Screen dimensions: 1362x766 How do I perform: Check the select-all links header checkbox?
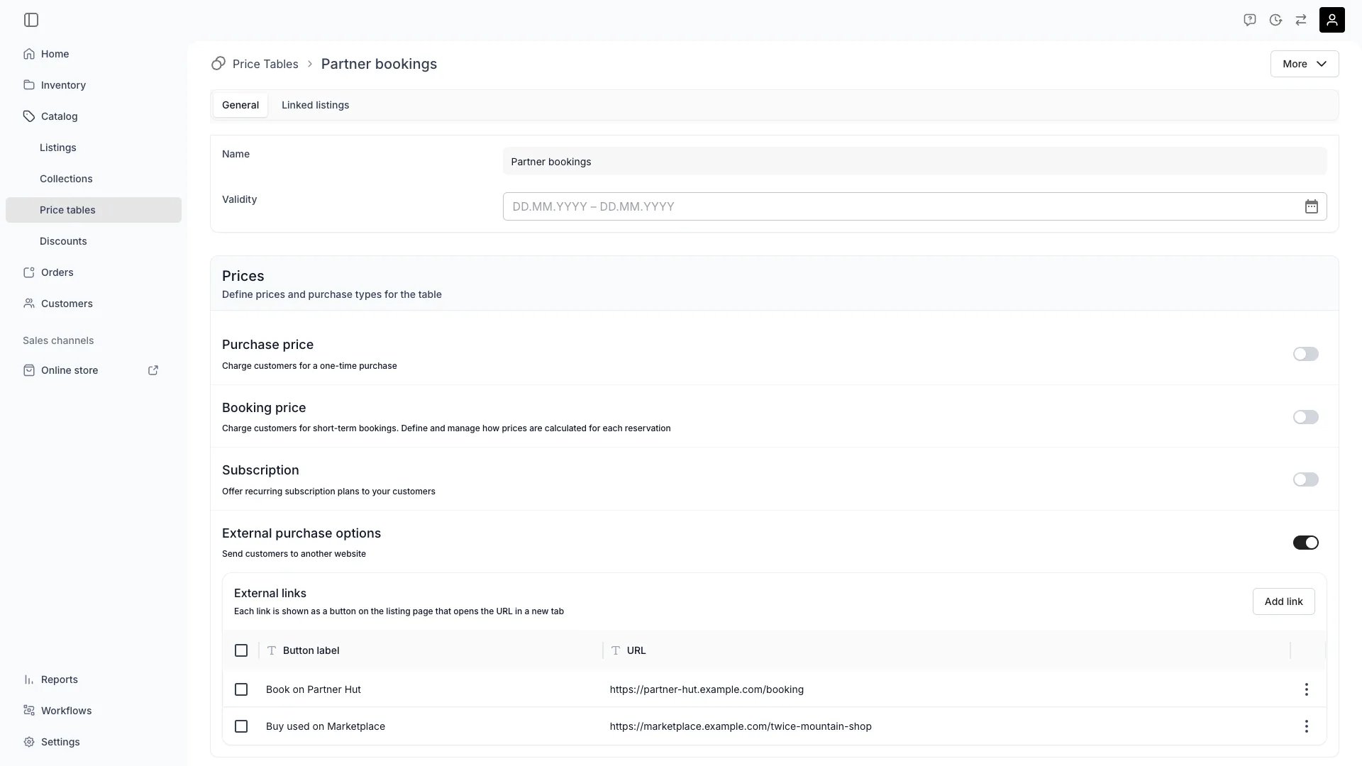click(x=241, y=650)
